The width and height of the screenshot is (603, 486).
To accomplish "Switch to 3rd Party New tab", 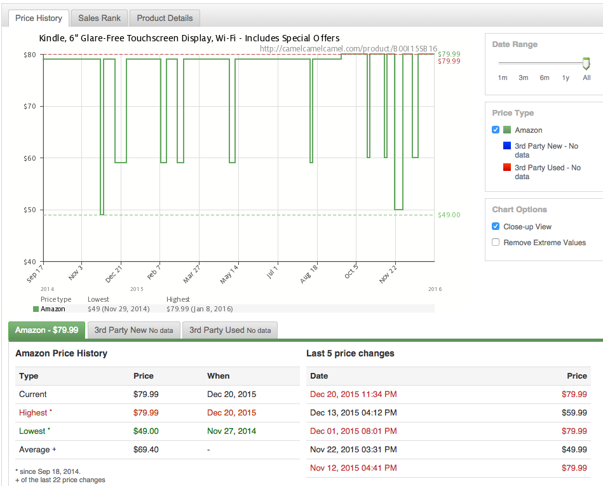I will [134, 330].
